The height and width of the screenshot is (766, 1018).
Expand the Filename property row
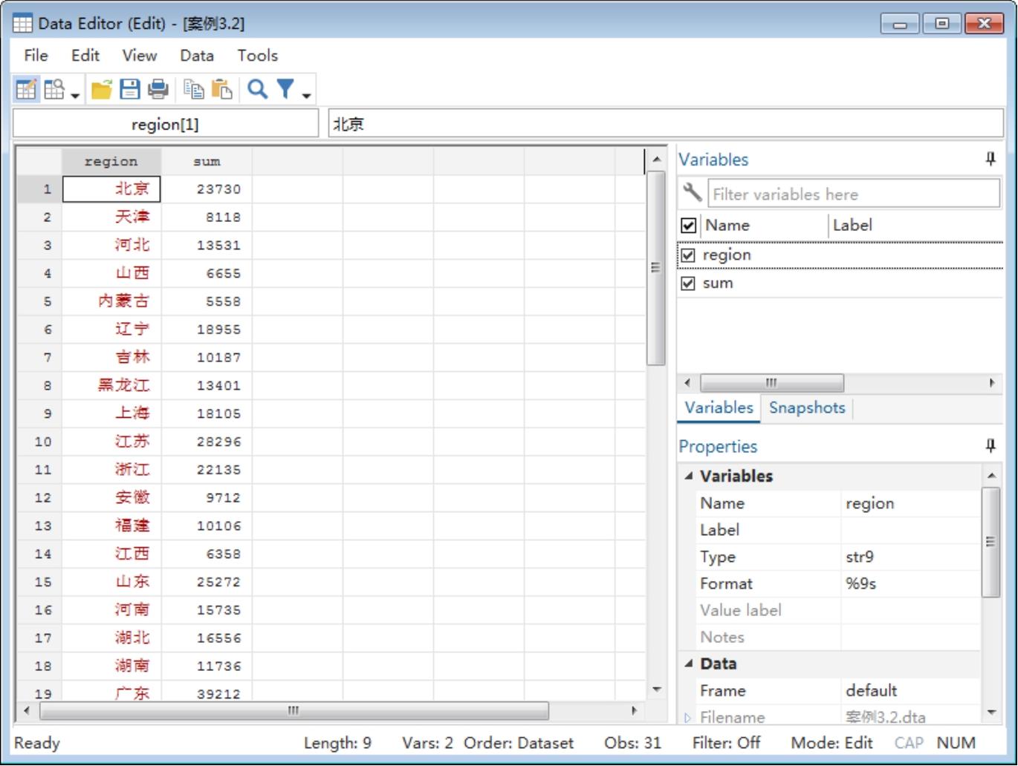click(x=687, y=718)
